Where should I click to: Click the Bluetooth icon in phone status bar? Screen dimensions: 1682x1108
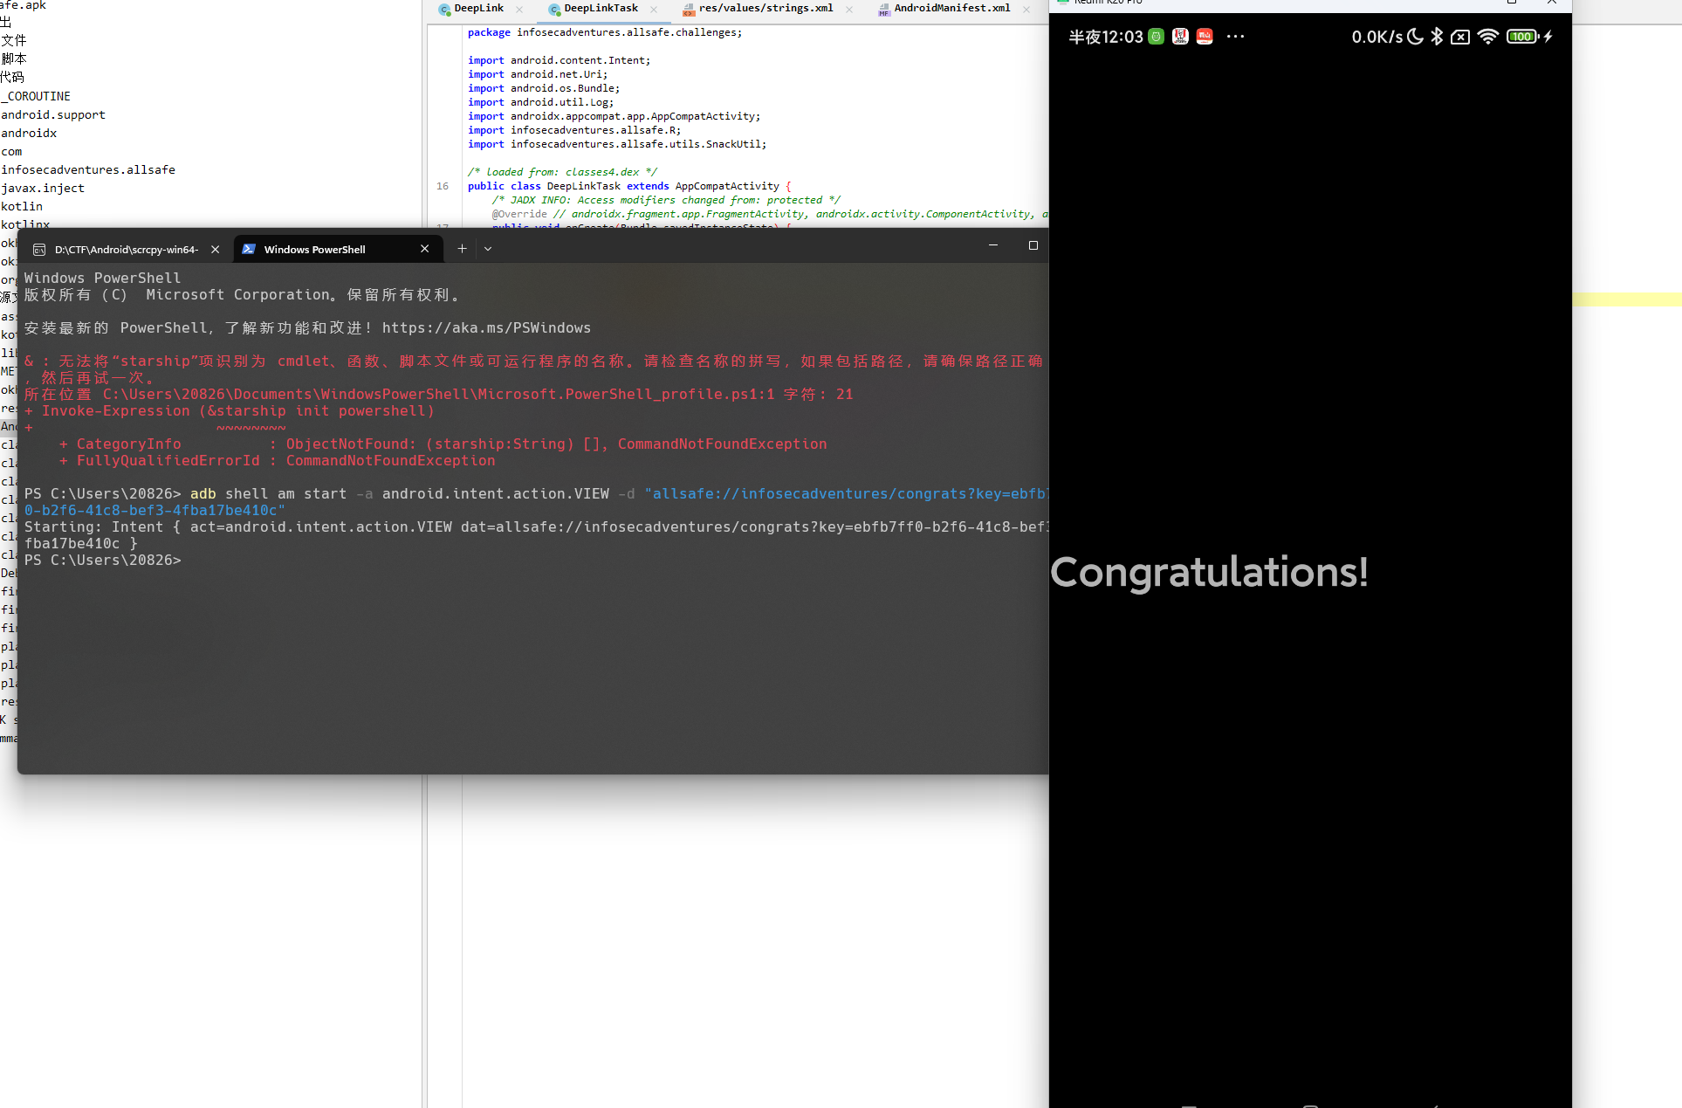pyautogui.click(x=1437, y=37)
